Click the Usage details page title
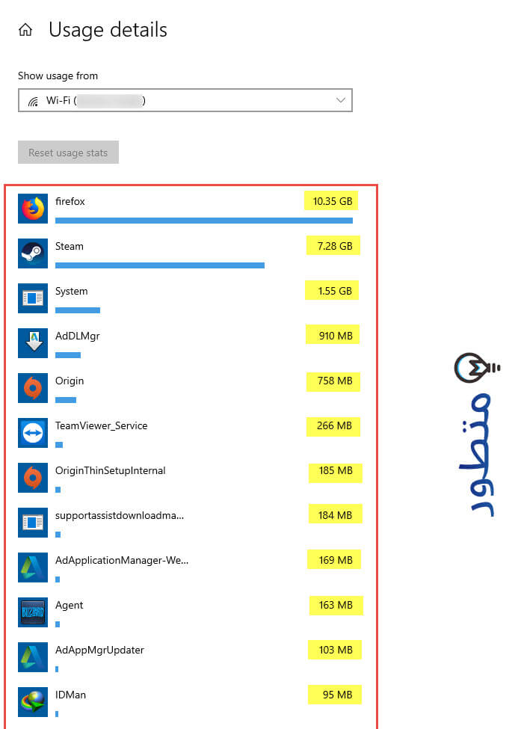This screenshot has width=515, height=729. coord(108,30)
